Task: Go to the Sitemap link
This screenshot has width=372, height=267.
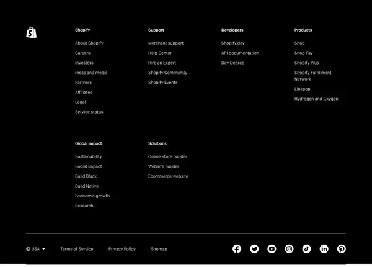Action: (x=159, y=249)
